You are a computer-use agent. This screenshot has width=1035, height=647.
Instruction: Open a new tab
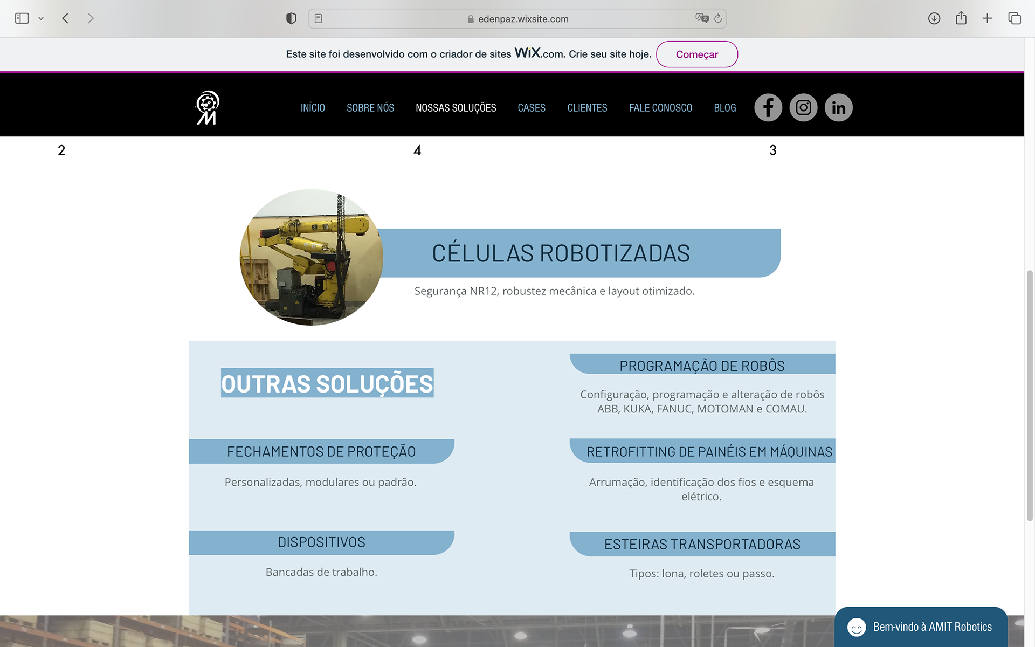(x=987, y=18)
